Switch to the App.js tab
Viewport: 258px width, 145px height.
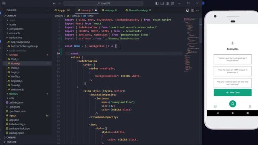(x=62, y=10)
